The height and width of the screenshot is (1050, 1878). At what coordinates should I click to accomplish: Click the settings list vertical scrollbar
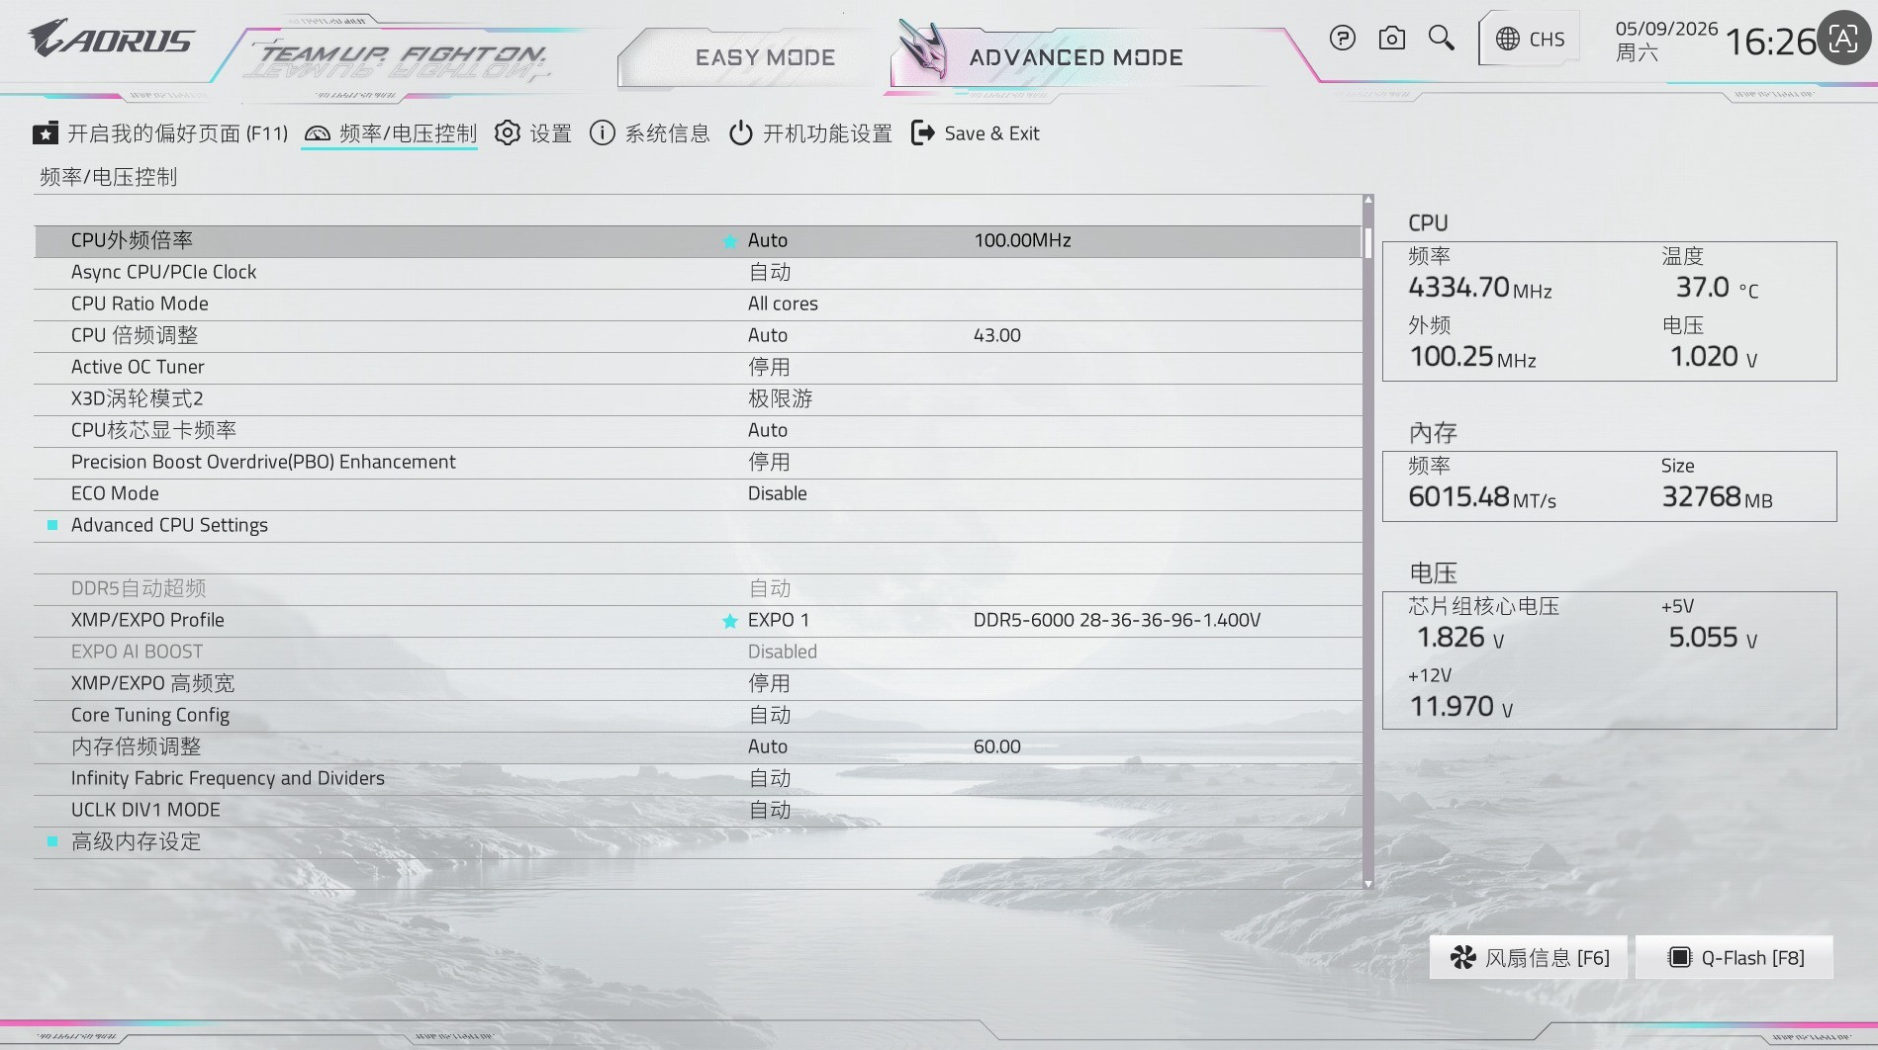(x=1368, y=542)
